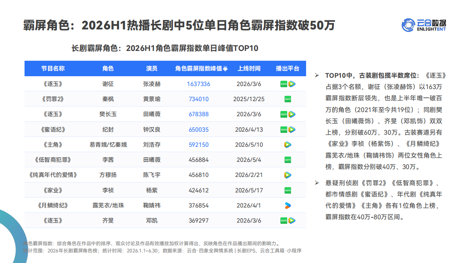Viewport: 468px width, 263px height.
Task: Click the role name 谢征
Action: pyautogui.click(x=108, y=84)
